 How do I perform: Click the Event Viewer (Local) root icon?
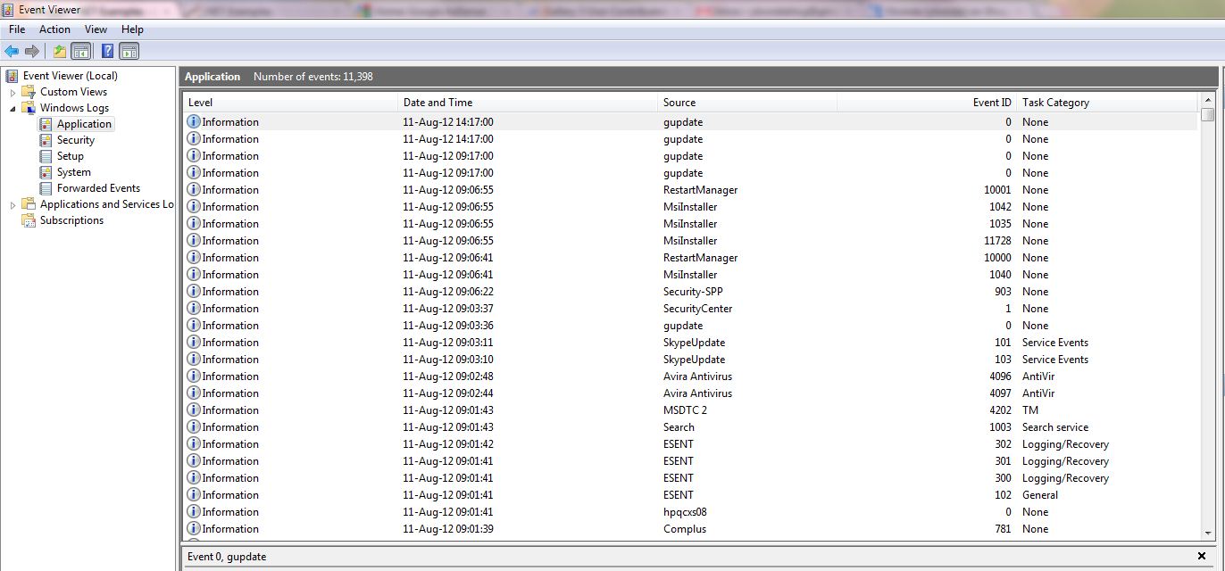12,76
